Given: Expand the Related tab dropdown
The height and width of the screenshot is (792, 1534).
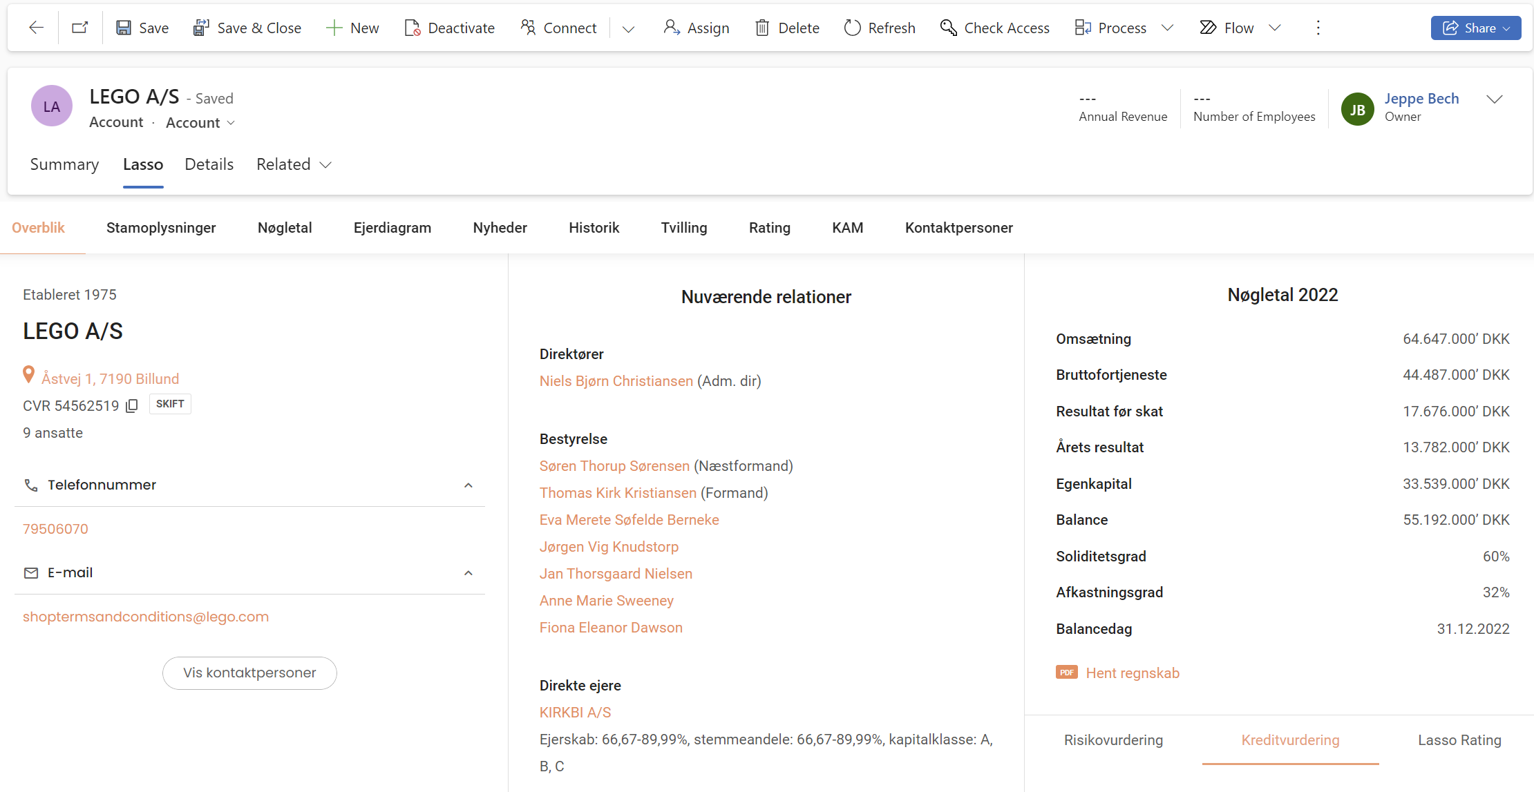Looking at the screenshot, I should click(x=326, y=164).
